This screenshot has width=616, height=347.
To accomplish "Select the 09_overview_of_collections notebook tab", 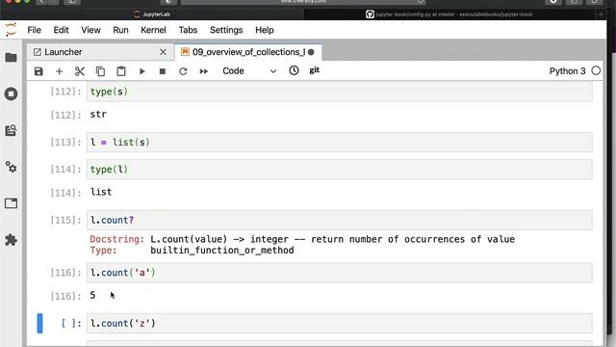I will [x=248, y=52].
